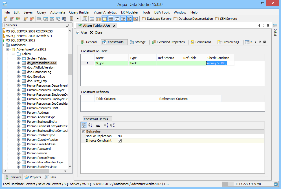Click the Close button under tab
This screenshot has height=189, width=281.
(x=96, y=32)
